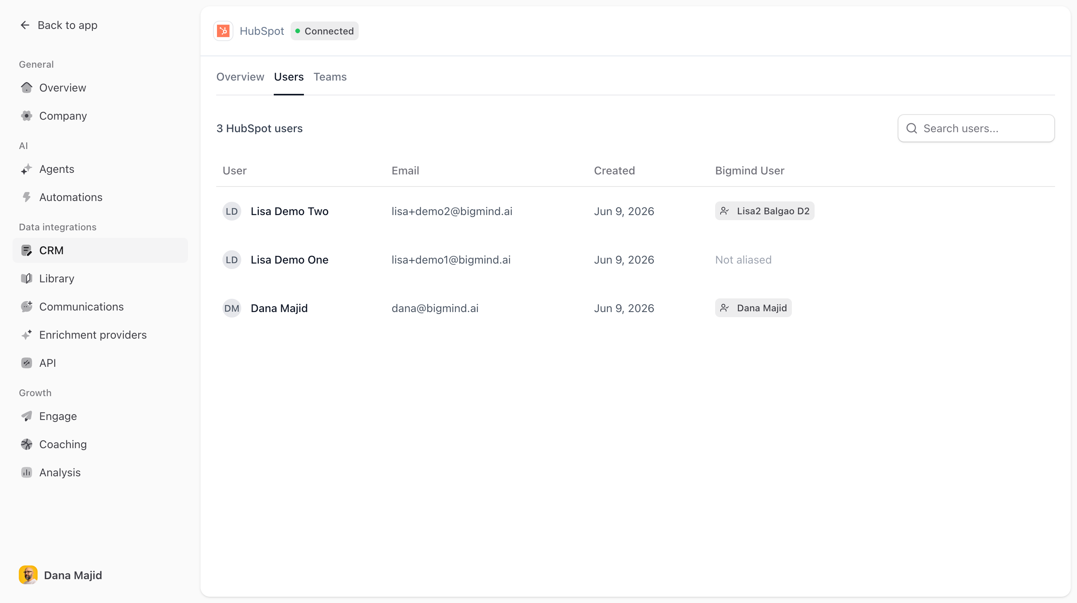Click Not aliased for Lisa Demo One
This screenshot has height=603, width=1077.
point(743,260)
